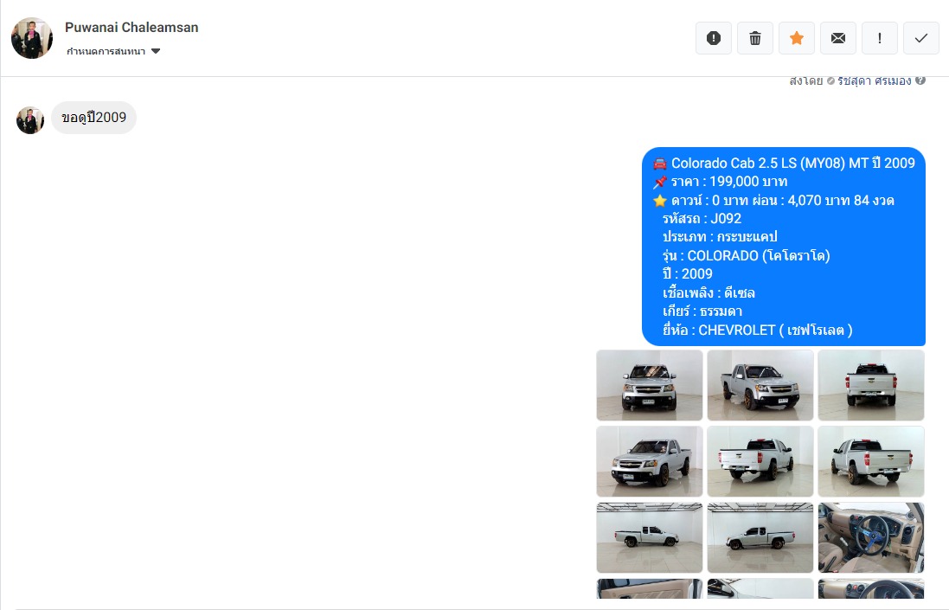This screenshot has width=949, height=610.
Task: Click the plain exclamation mark priority button
Action: point(880,38)
